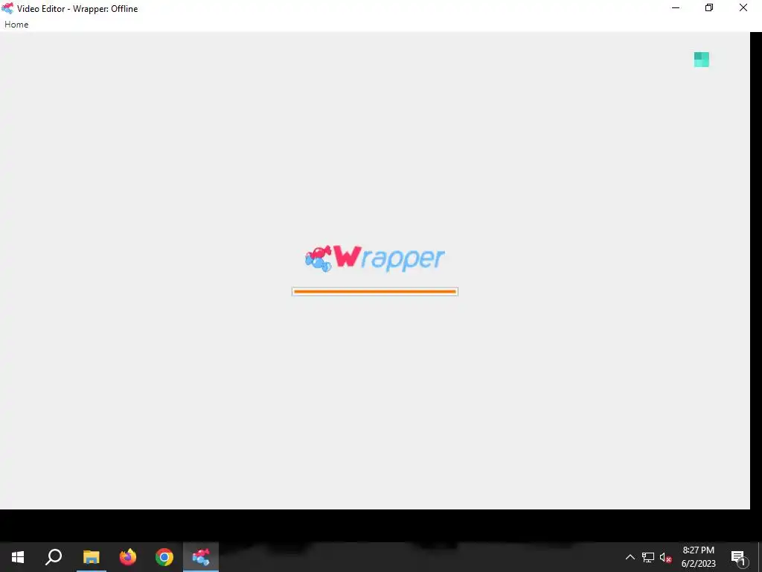Launch Firefox from the taskbar

click(128, 557)
